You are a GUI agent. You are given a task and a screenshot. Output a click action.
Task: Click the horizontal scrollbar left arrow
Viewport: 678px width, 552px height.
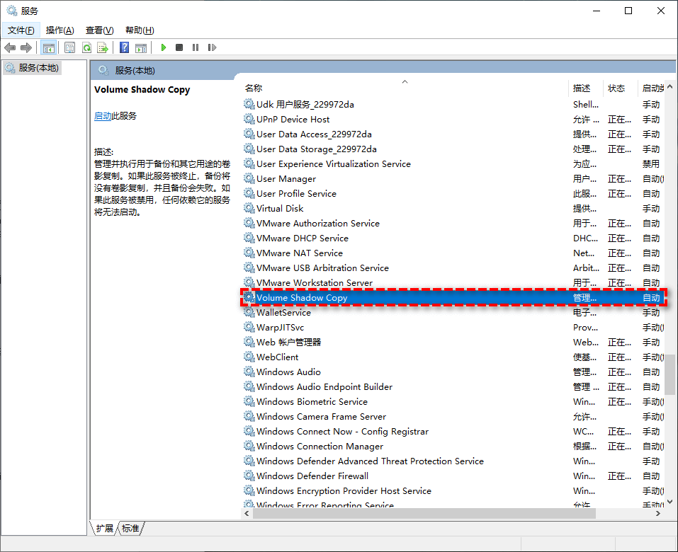[x=247, y=514]
